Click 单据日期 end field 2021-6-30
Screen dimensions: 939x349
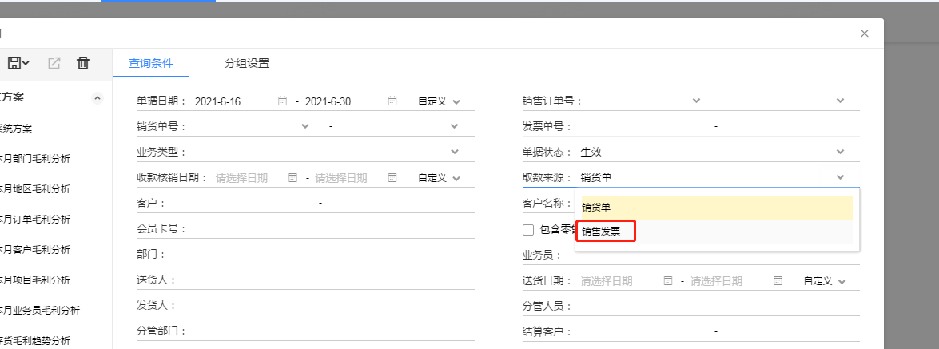click(x=344, y=101)
